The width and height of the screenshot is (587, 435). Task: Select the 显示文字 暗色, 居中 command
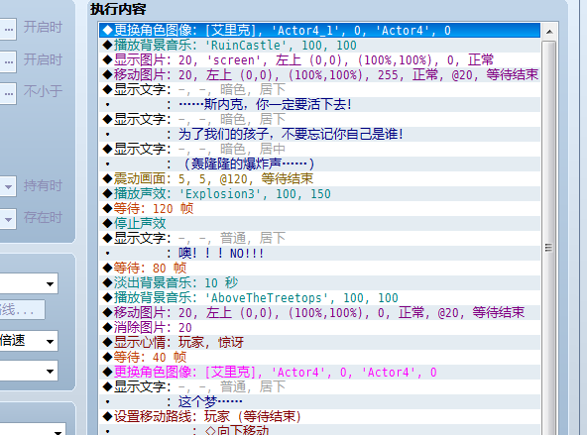(x=319, y=149)
